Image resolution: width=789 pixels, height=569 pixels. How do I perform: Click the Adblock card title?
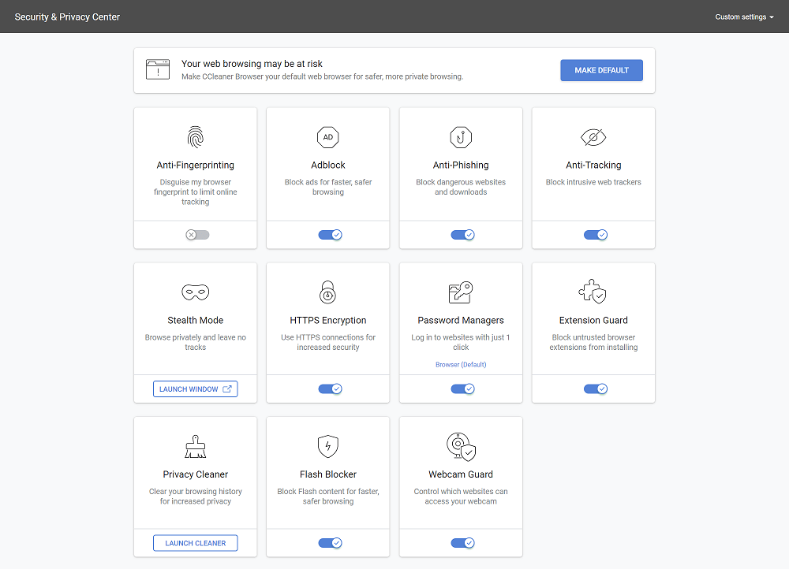click(x=328, y=165)
